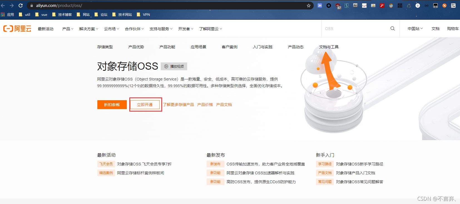Open 对象存储OSS新手学习路径 link

click(x=359, y=164)
